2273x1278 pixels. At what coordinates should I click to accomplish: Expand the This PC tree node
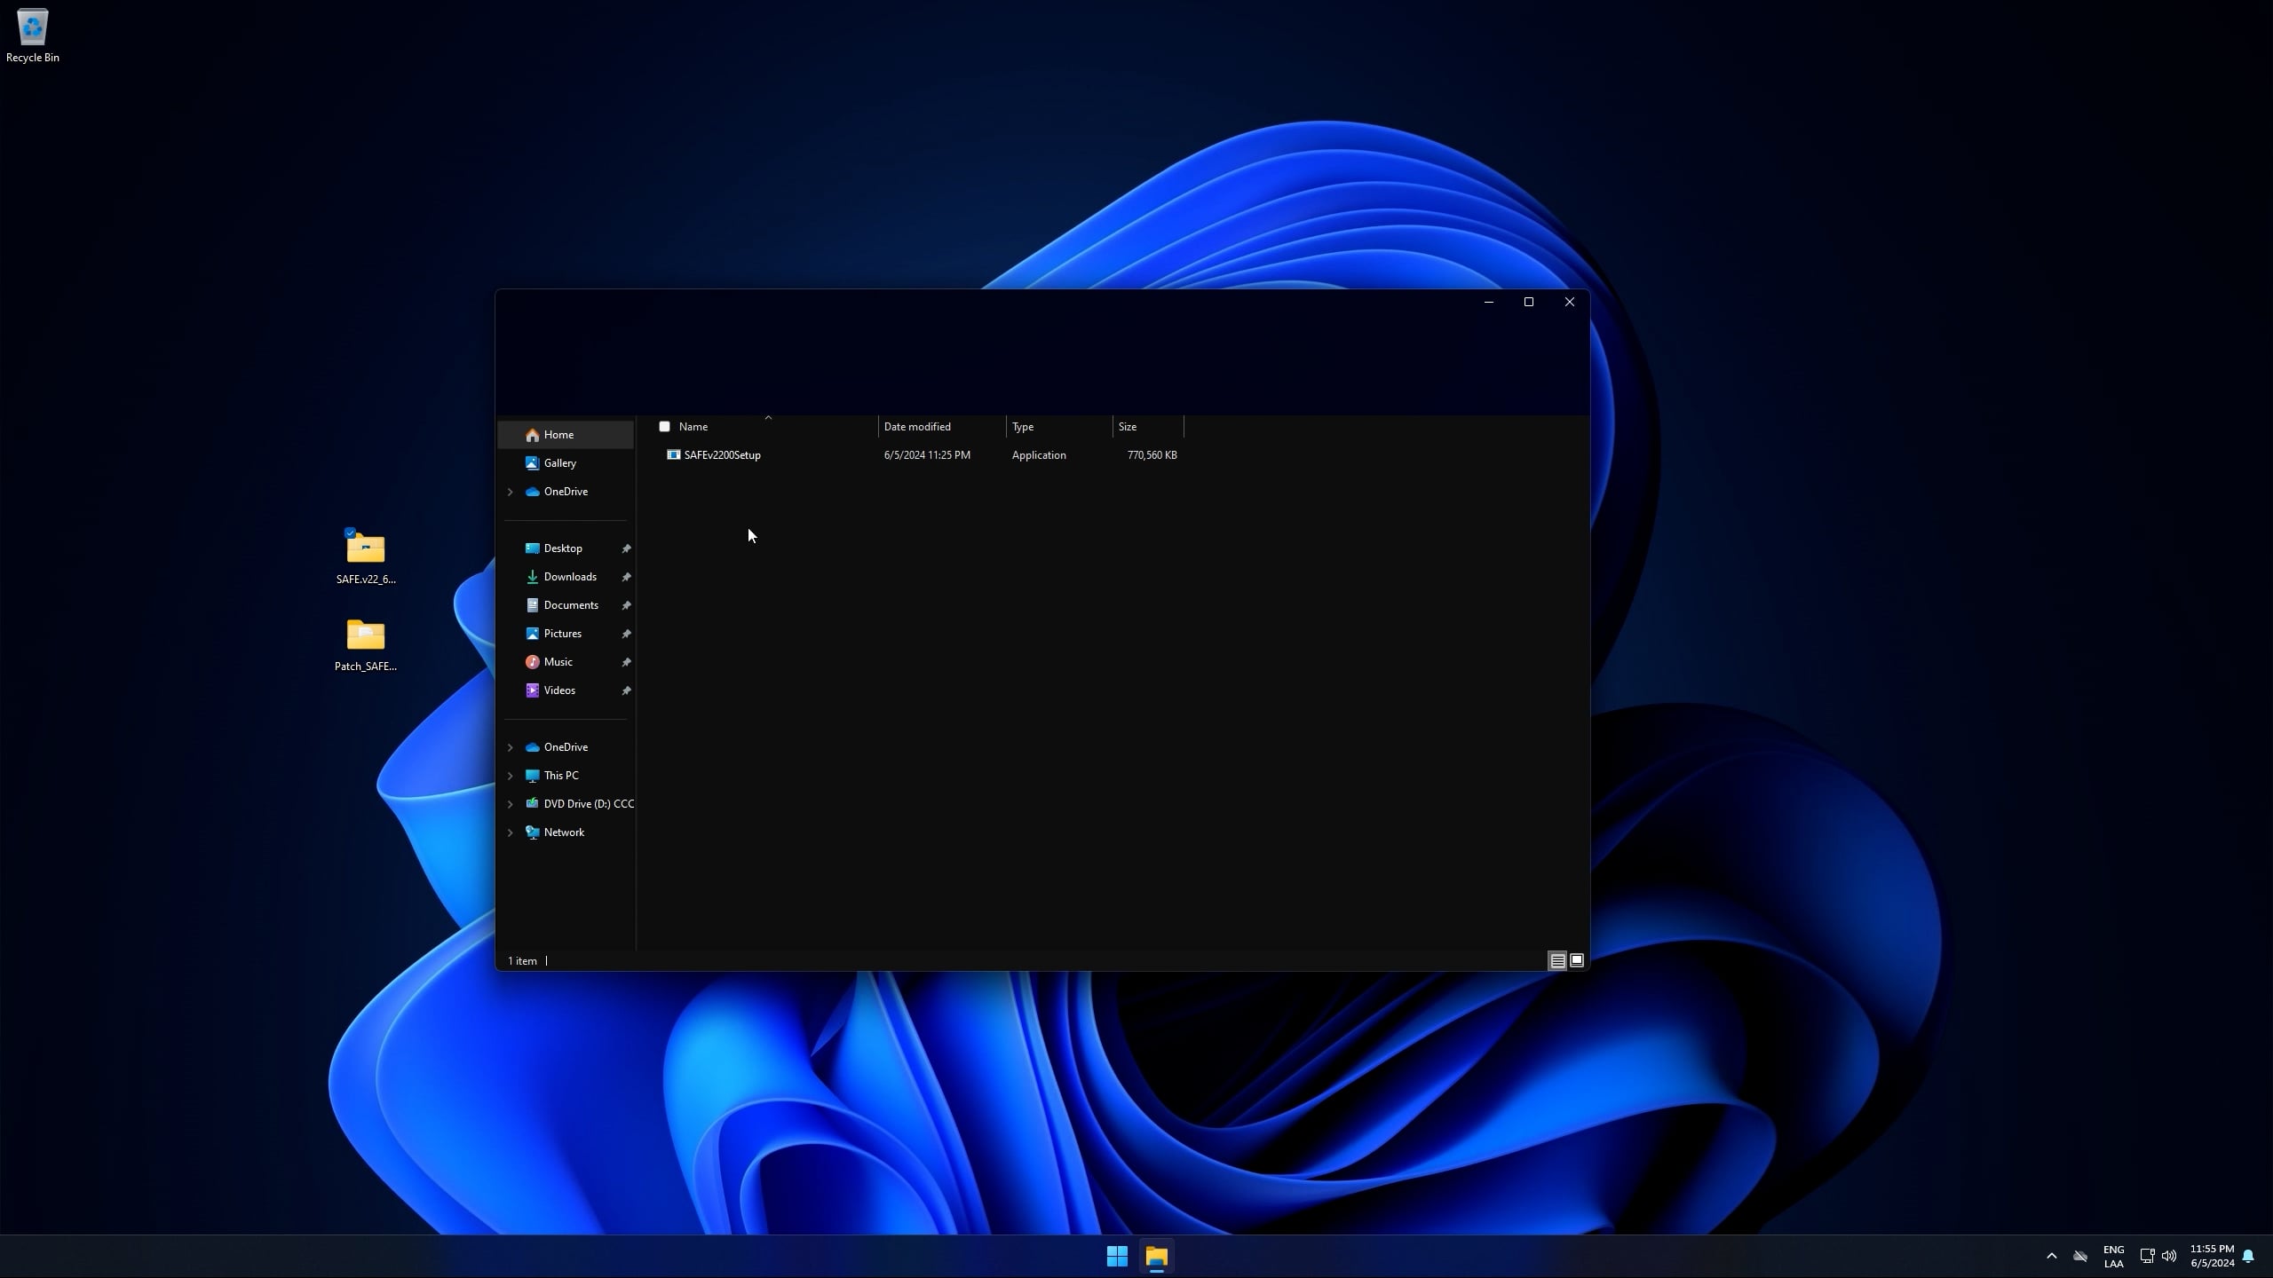tap(511, 776)
